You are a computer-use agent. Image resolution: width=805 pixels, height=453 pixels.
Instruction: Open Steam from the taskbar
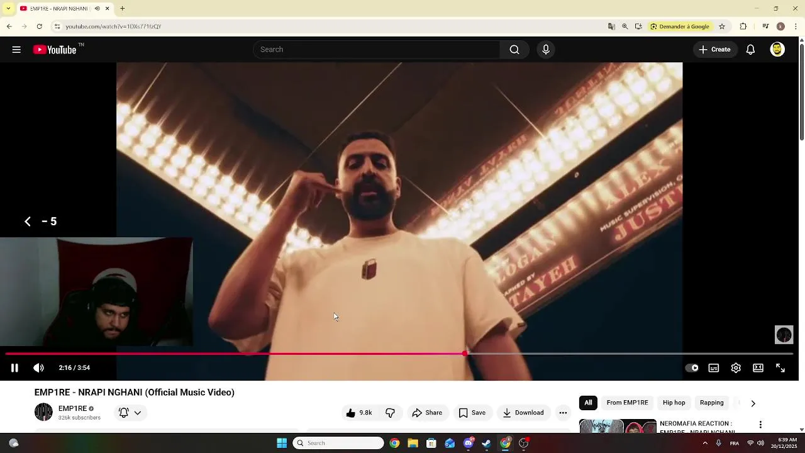coord(486,444)
